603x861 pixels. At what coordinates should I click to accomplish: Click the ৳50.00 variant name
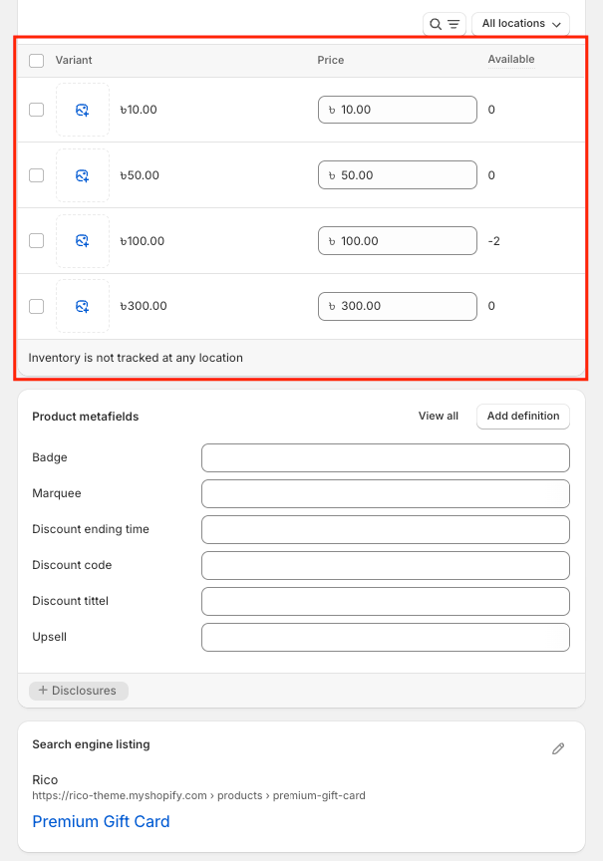click(140, 175)
